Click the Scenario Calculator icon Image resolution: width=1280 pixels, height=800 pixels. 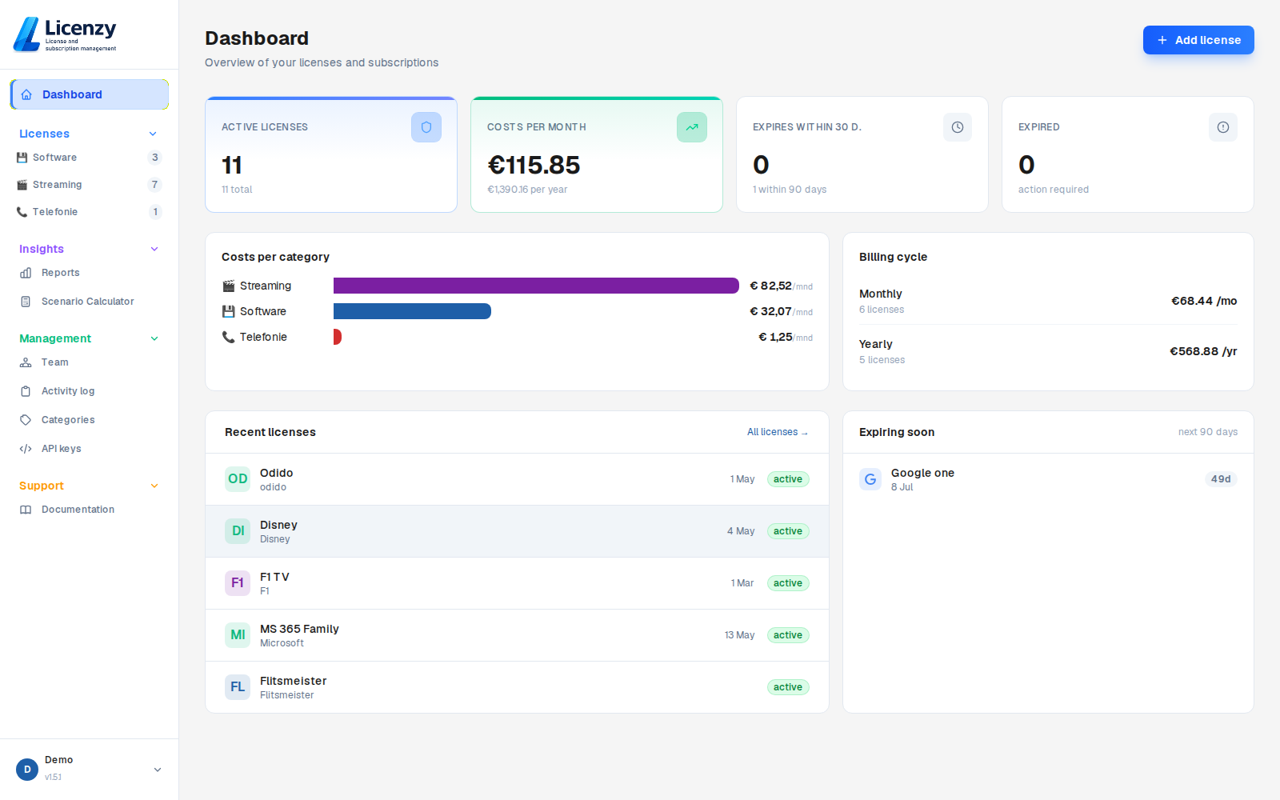(26, 302)
